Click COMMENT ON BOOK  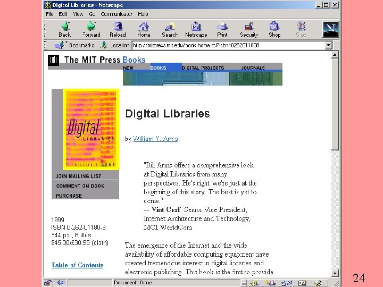(x=80, y=185)
